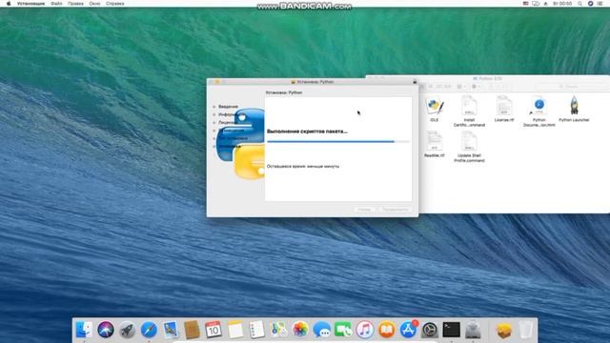Select the Лицензия installer step
The width and height of the screenshot is (610, 343).
[226, 123]
